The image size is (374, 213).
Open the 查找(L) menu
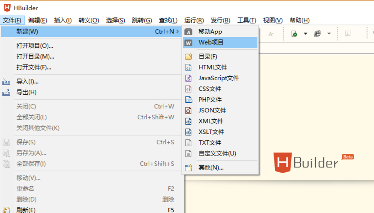pos(168,20)
